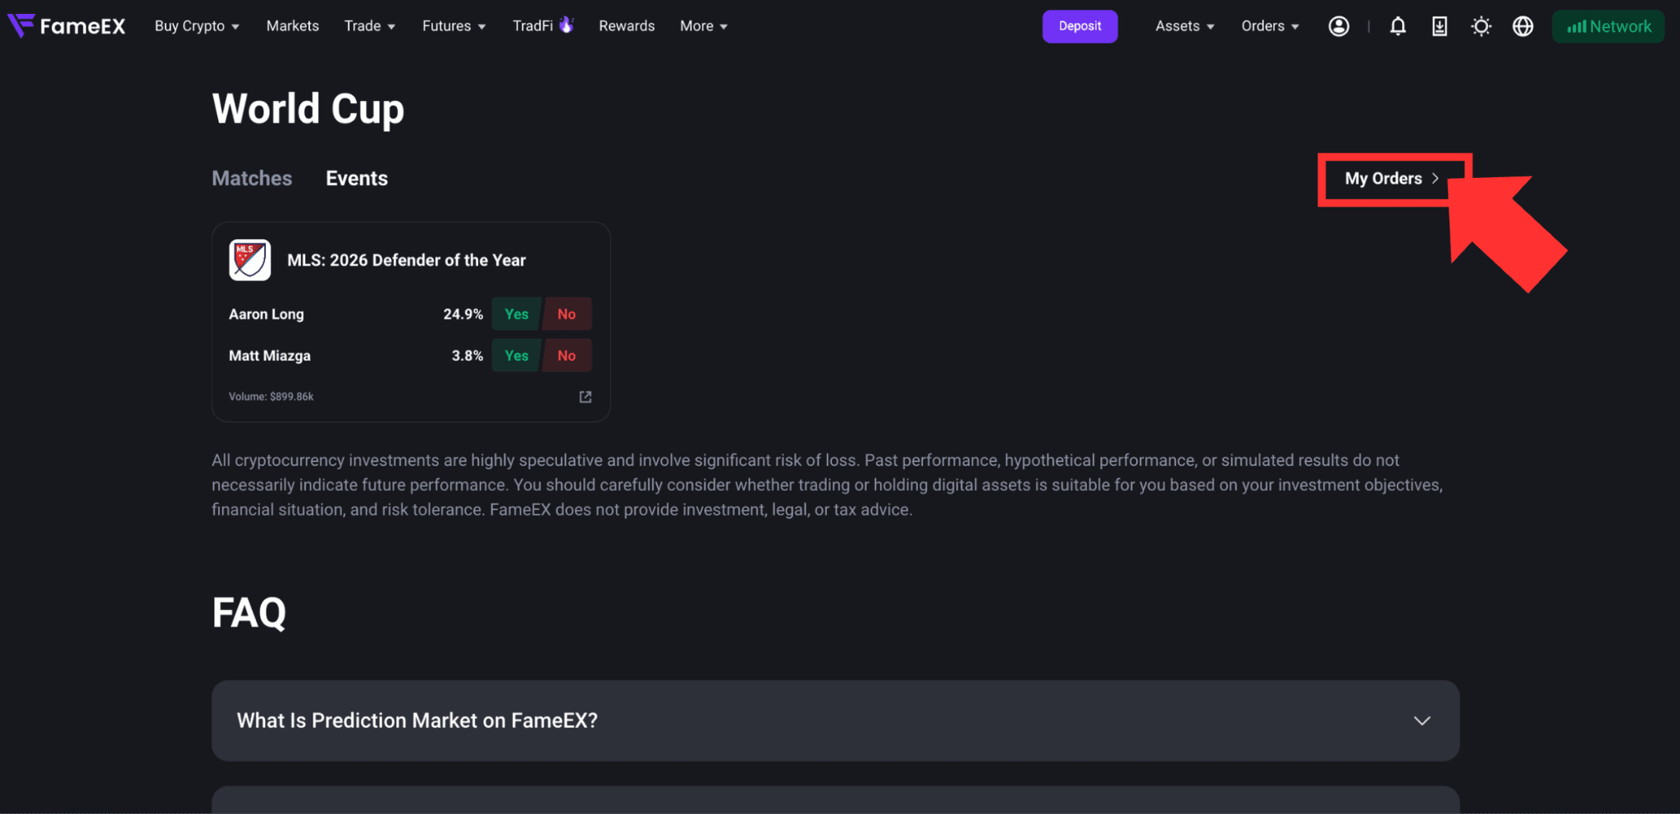The width and height of the screenshot is (1680, 814).
Task: Open the notifications bell
Action: tap(1398, 26)
